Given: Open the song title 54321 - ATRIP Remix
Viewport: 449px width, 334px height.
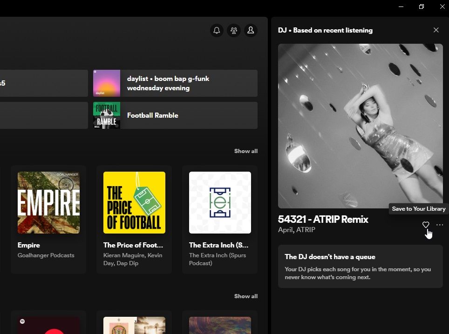Looking at the screenshot, I should (323, 219).
